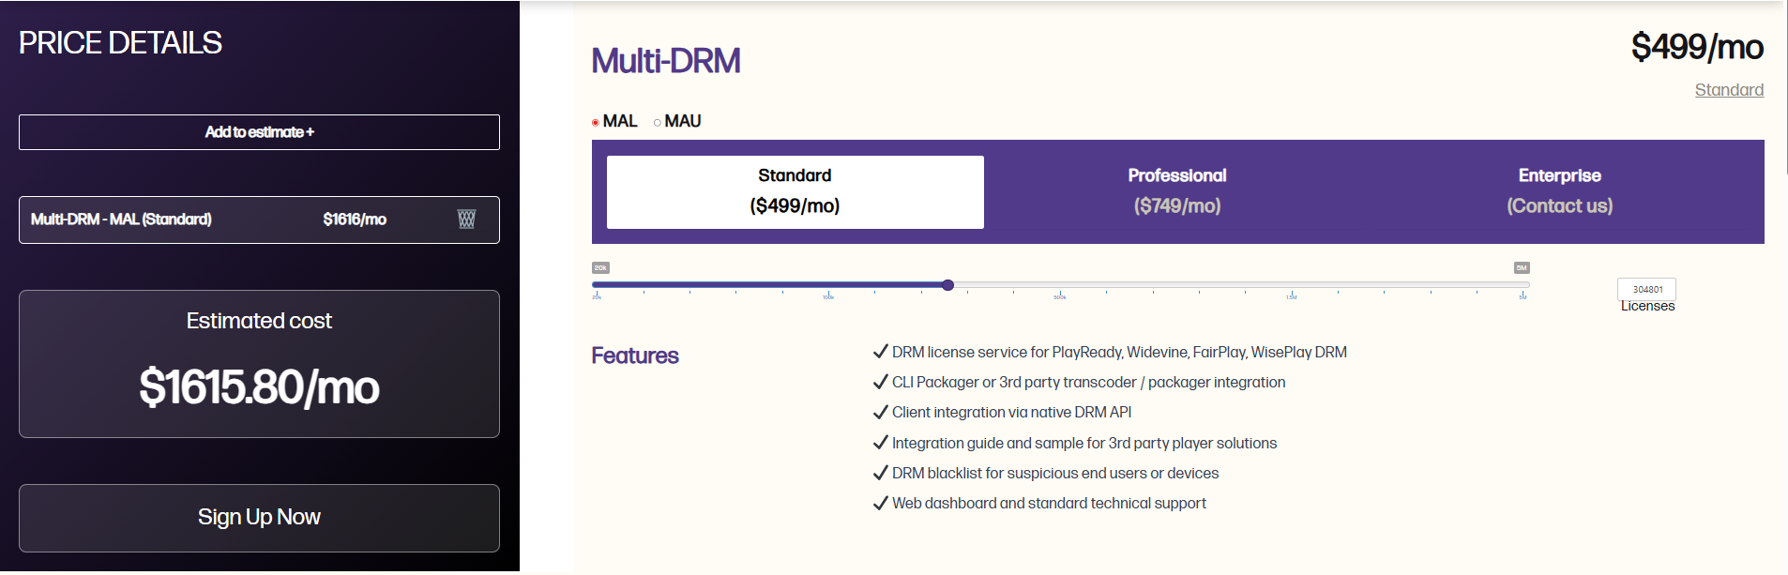Click the $499/mo price at top right
This screenshot has height=575, width=1788.
1698,47
